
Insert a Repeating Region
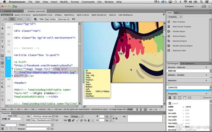(x=180, y=41)
